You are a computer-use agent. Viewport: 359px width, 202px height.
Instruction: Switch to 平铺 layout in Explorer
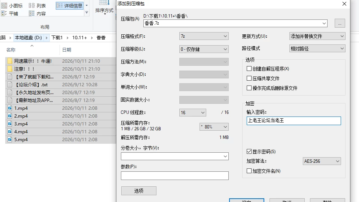10,13
